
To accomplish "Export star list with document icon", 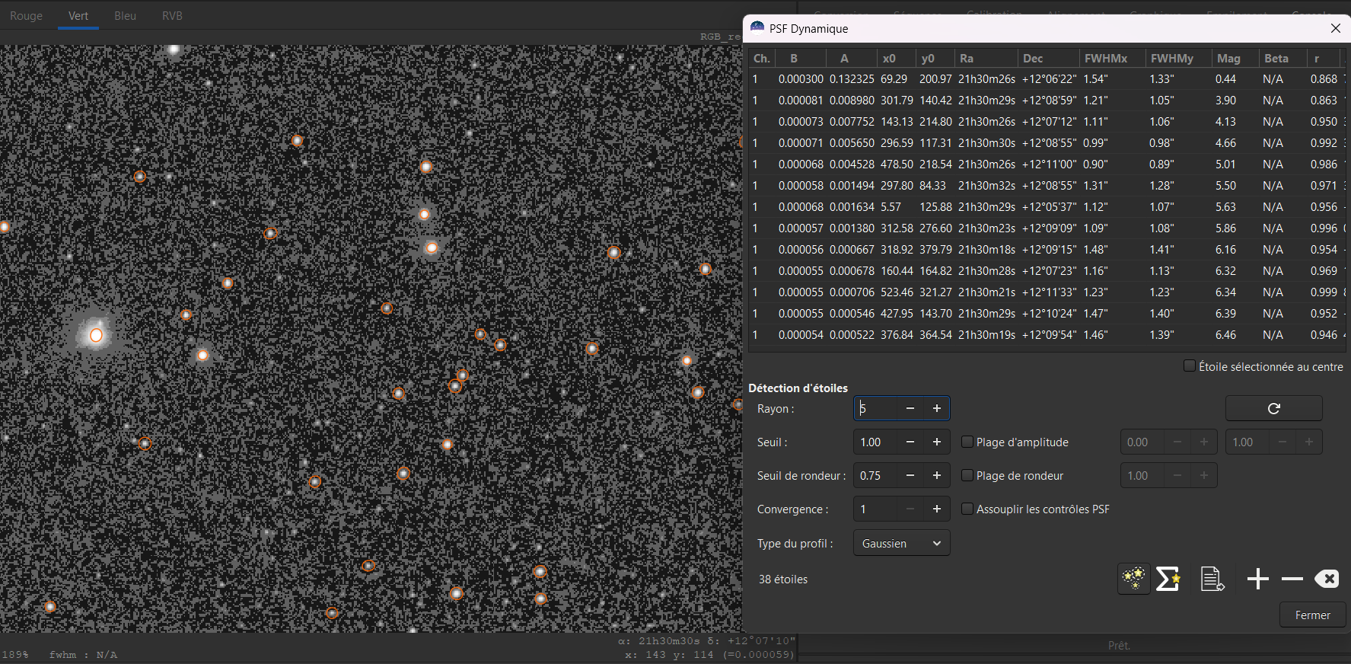I will [x=1212, y=579].
